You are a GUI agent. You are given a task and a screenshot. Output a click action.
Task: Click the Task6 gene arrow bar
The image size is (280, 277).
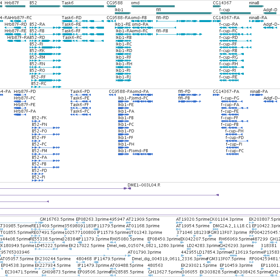(x=83, y=6)
